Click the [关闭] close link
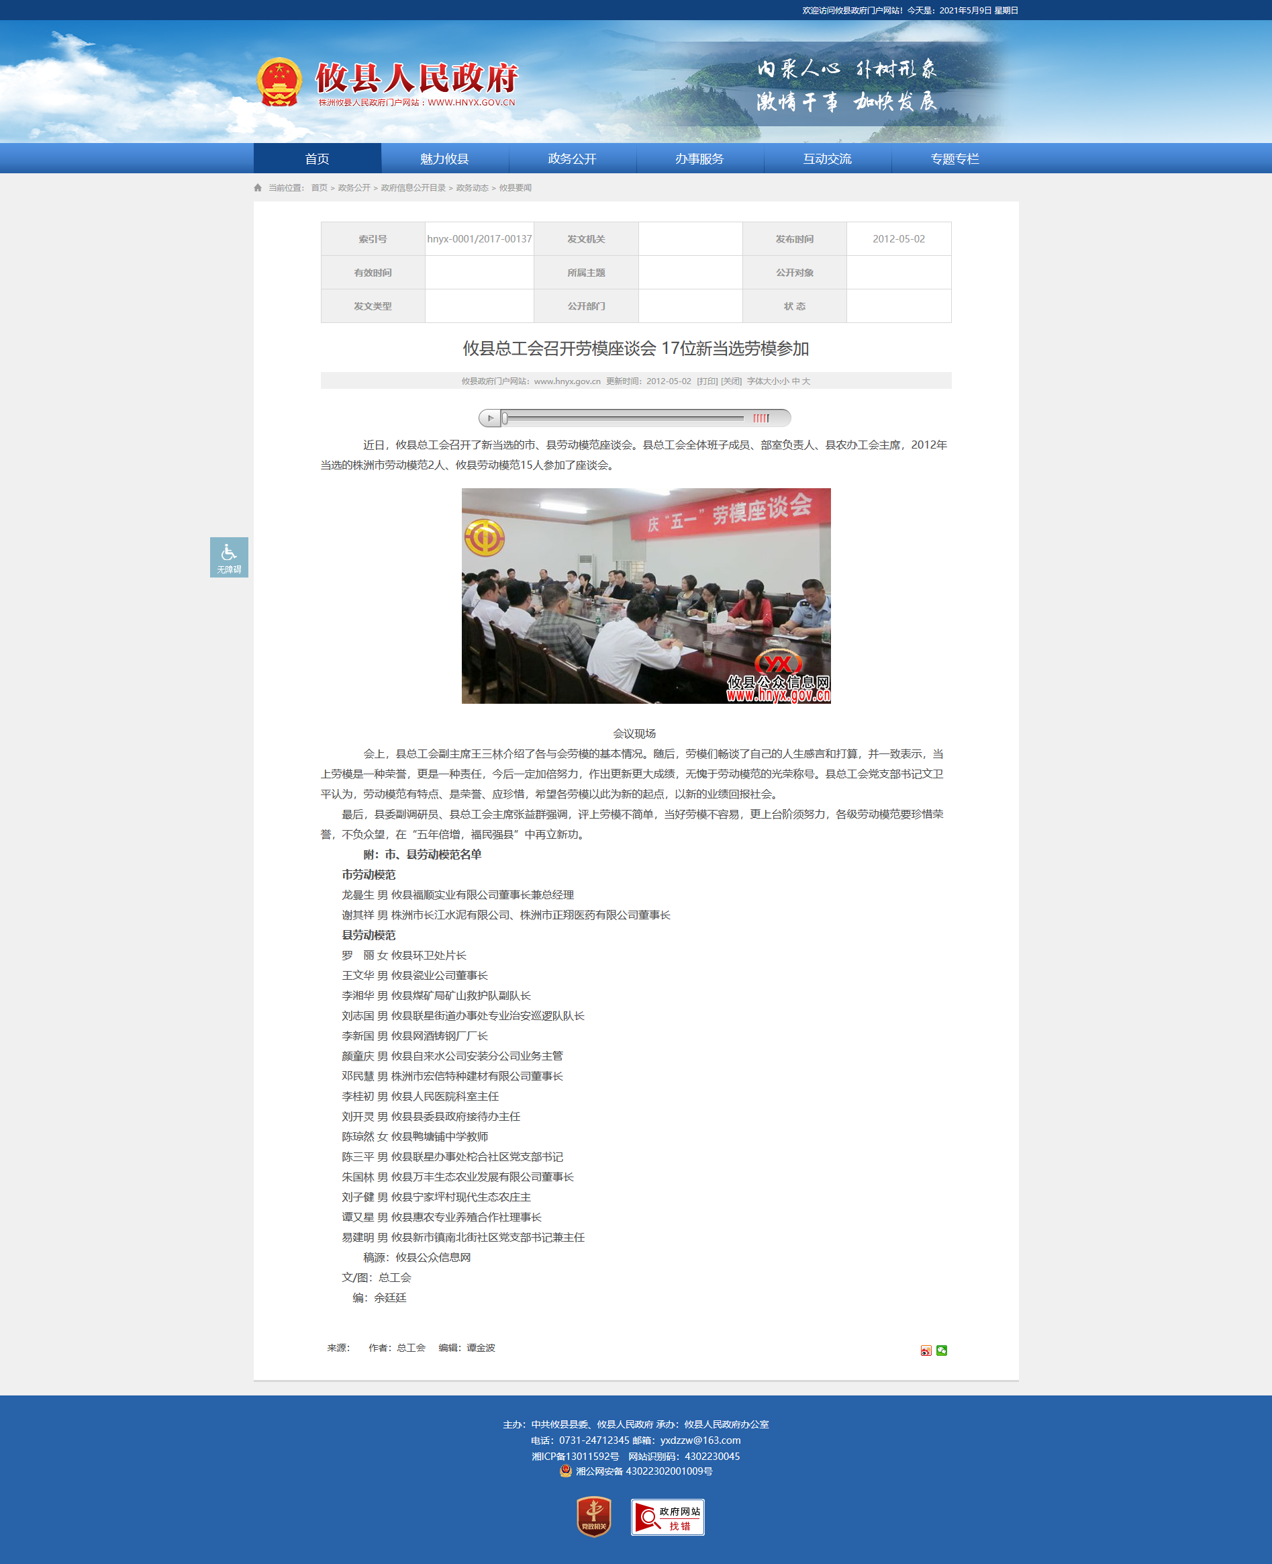 point(731,381)
